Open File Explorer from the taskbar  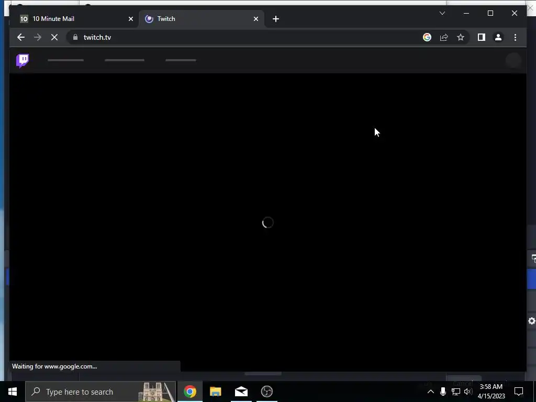tap(215, 392)
